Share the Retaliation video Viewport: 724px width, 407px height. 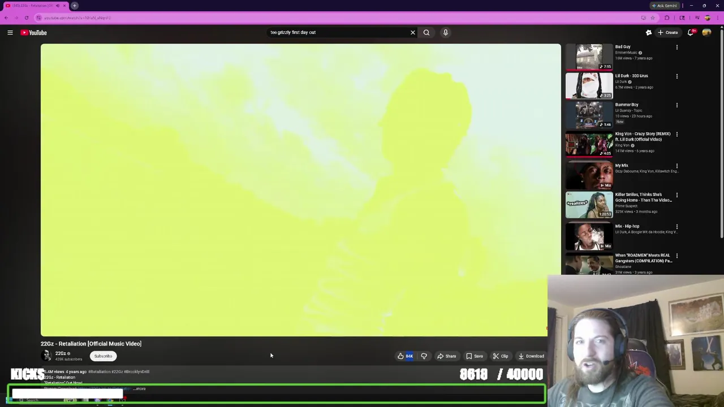coord(446,356)
